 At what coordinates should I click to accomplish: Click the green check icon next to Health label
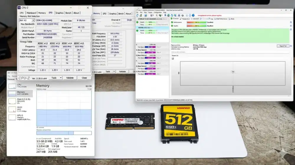click(172, 26)
